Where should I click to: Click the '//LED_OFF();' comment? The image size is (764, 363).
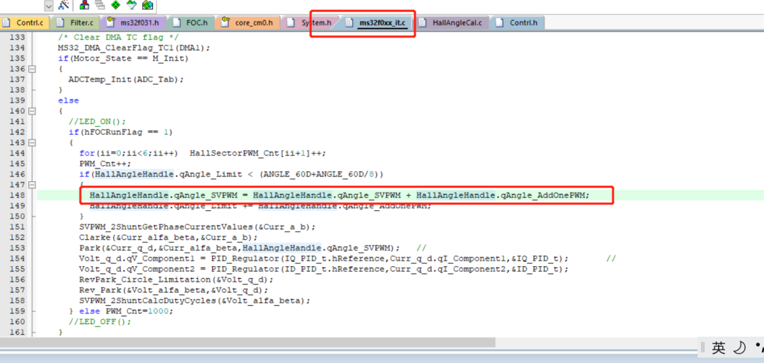100,322
